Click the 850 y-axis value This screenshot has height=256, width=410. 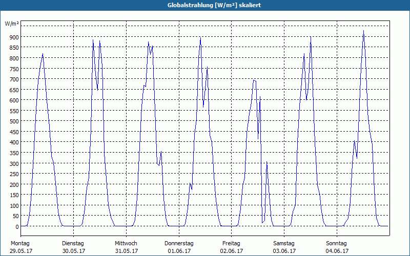[14, 48]
